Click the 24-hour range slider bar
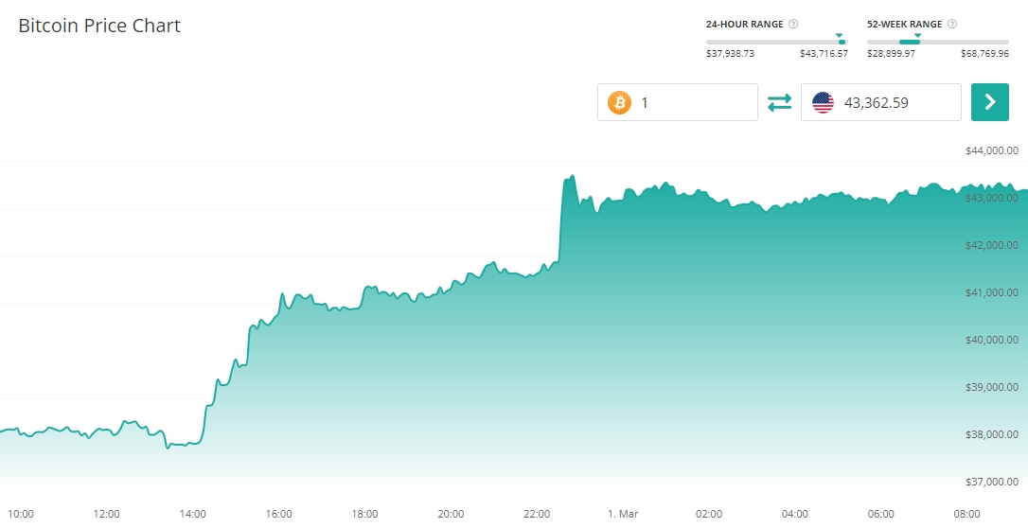The image size is (1028, 528). (x=776, y=42)
